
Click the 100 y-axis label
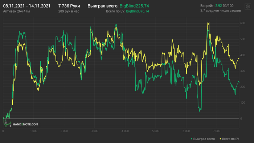click(x=242, y=103)
